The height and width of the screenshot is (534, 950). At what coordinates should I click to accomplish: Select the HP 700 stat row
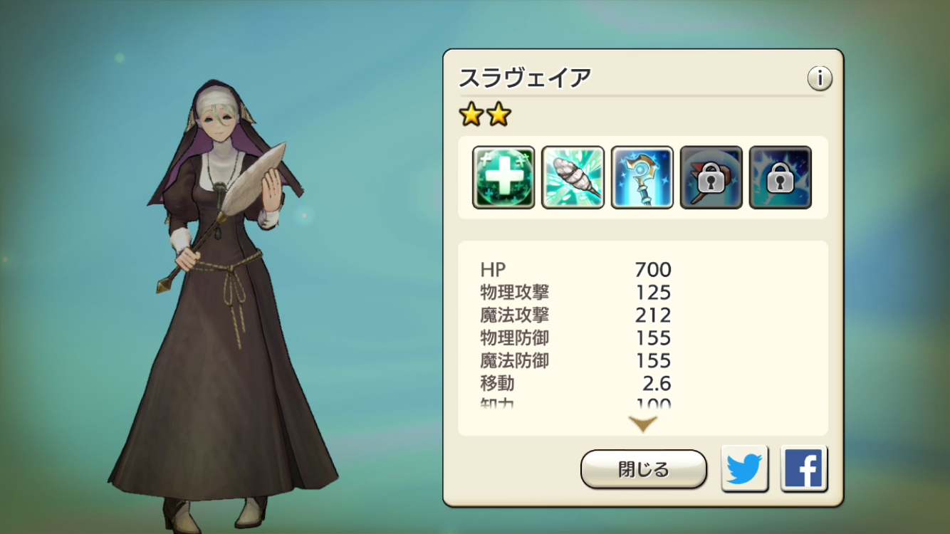click(x=575, y=270)
